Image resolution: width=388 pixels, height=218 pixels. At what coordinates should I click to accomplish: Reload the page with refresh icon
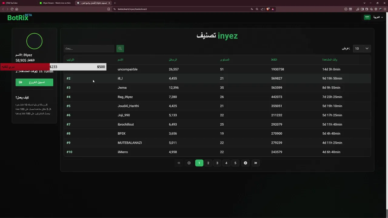(x=12, y=9)
